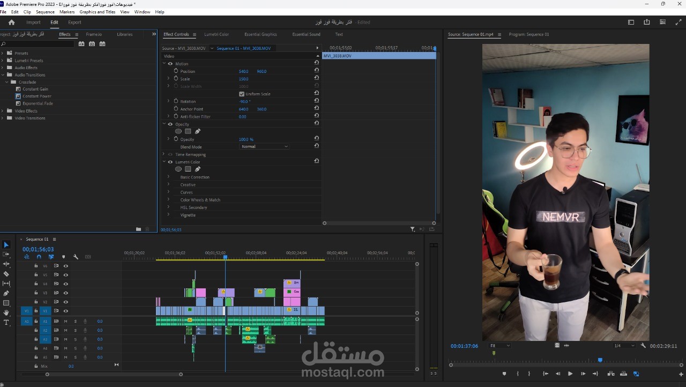Open the Sequence menu

coord(45,12)
